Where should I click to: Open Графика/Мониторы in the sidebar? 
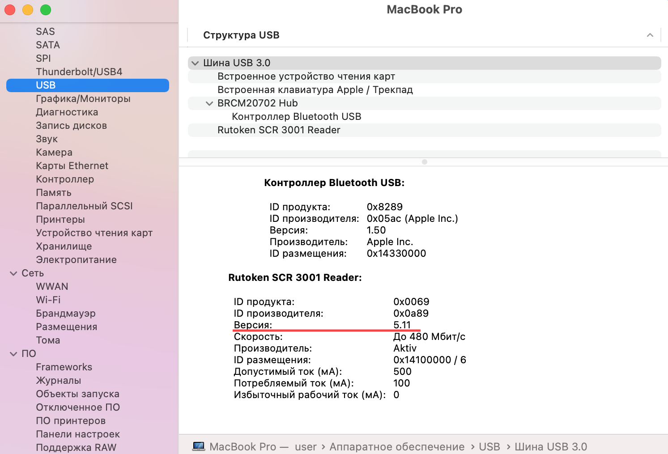[83, 98]
